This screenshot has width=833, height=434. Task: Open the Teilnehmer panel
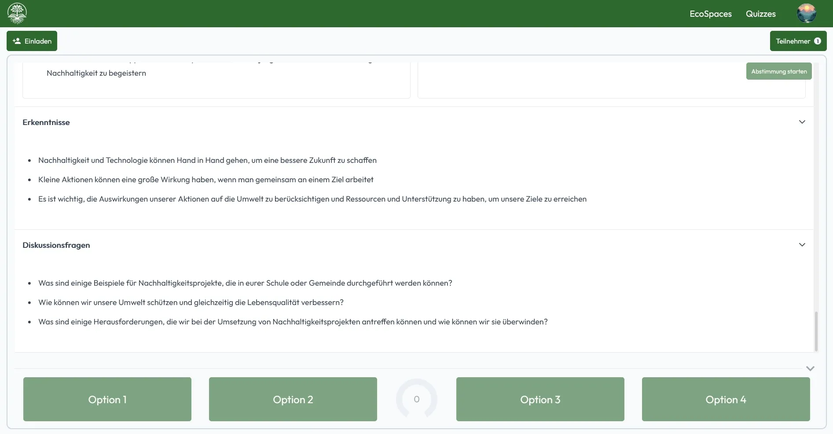point(794,40)
